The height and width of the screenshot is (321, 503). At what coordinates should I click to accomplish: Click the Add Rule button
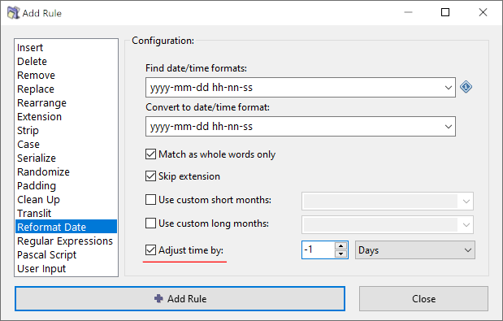click(x=180, y=298)
